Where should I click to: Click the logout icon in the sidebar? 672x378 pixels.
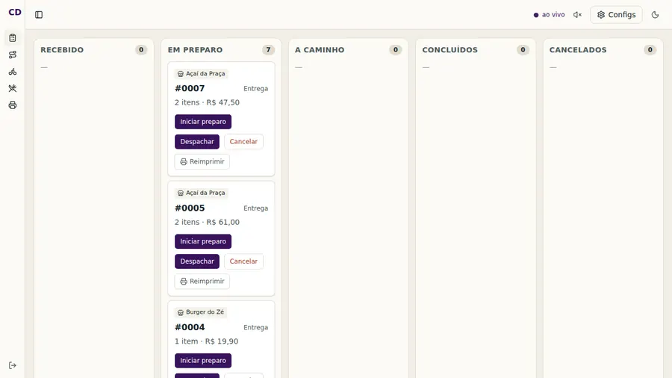13,365
